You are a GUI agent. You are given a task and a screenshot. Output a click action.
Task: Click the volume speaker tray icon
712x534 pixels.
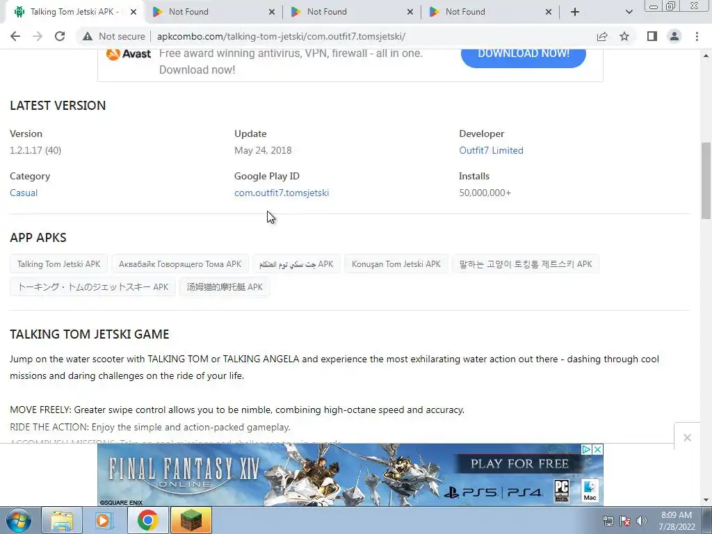642,521
